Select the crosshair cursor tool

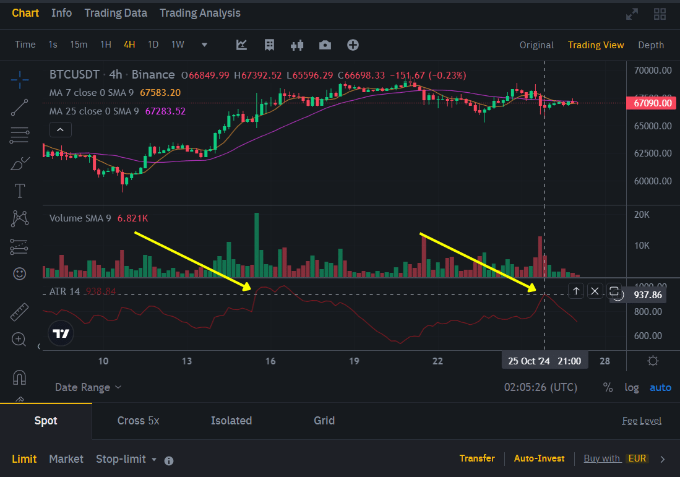(19, 79)
